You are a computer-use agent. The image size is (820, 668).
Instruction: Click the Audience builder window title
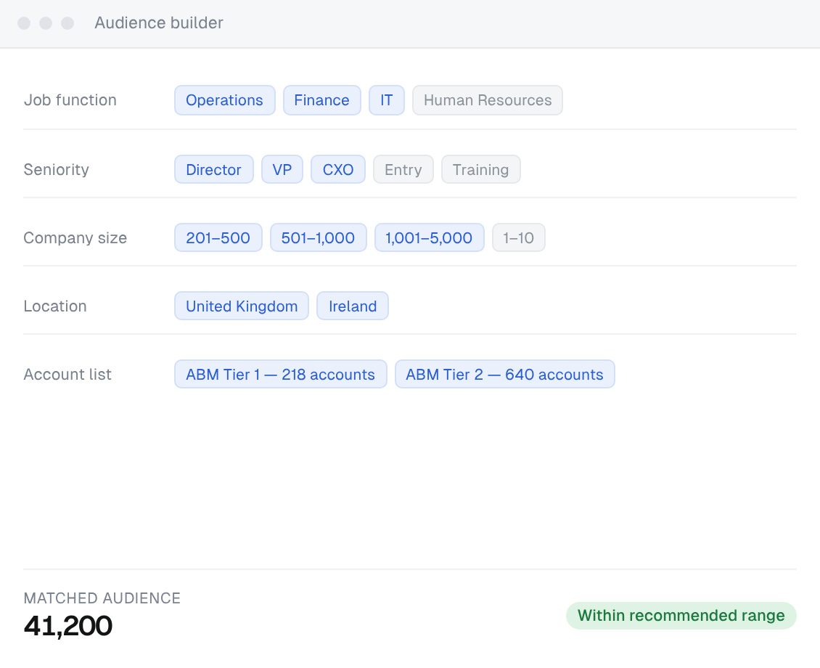159,23
